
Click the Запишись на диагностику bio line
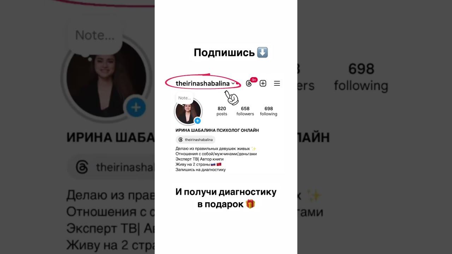[x=201, y=170]
